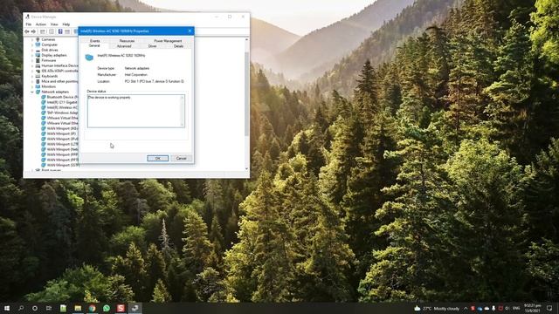Select the Network adapters category icon

[38, 92]
